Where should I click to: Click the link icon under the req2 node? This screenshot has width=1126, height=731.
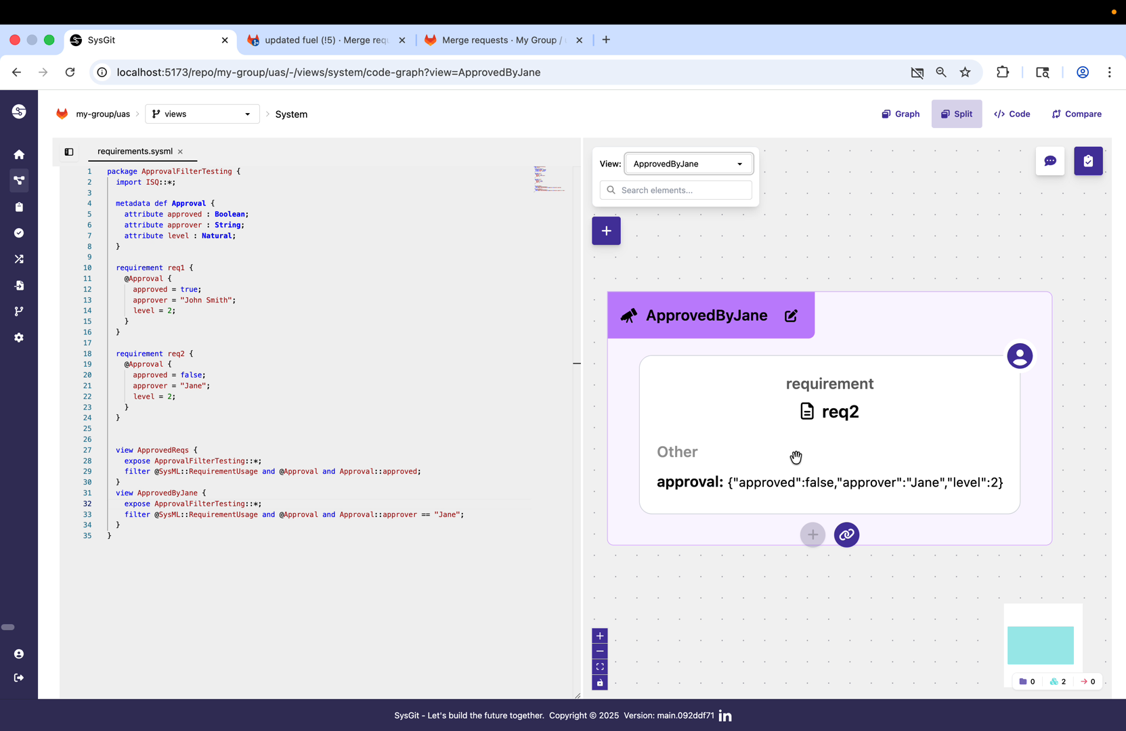846,535
